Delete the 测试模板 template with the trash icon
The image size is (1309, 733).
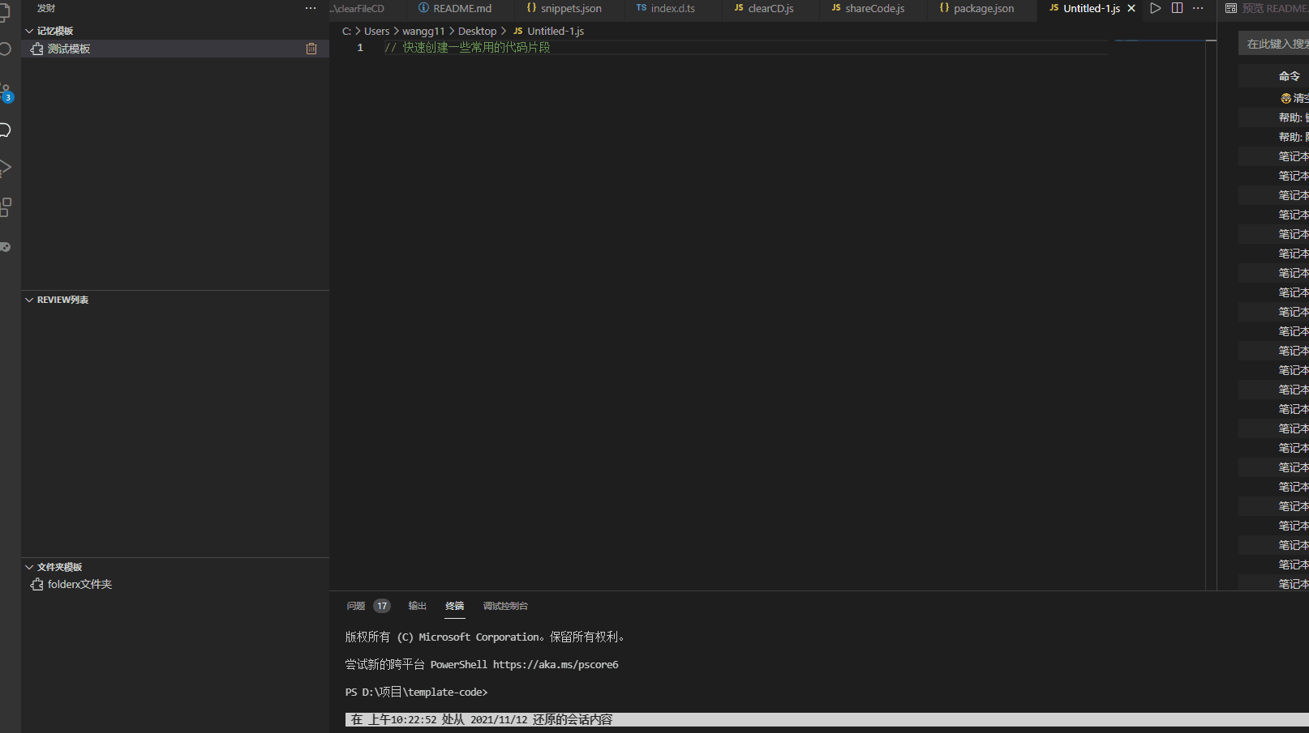coord(311,49)
